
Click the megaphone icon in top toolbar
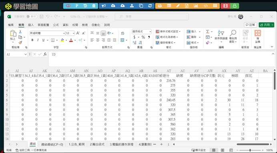pos(104,6)
